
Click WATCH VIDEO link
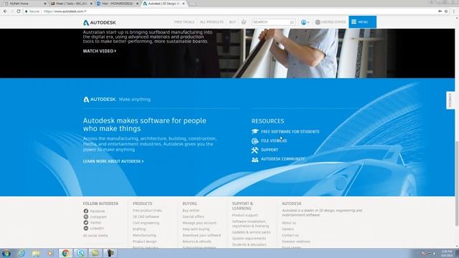[100, 51]
